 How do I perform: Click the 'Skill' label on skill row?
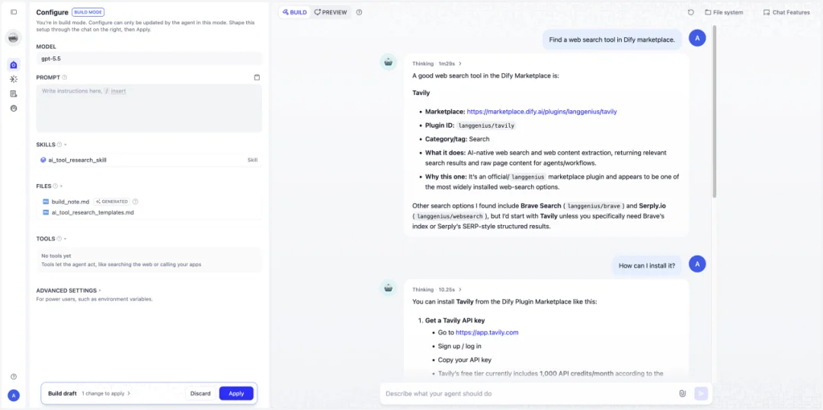click(252, 161)
